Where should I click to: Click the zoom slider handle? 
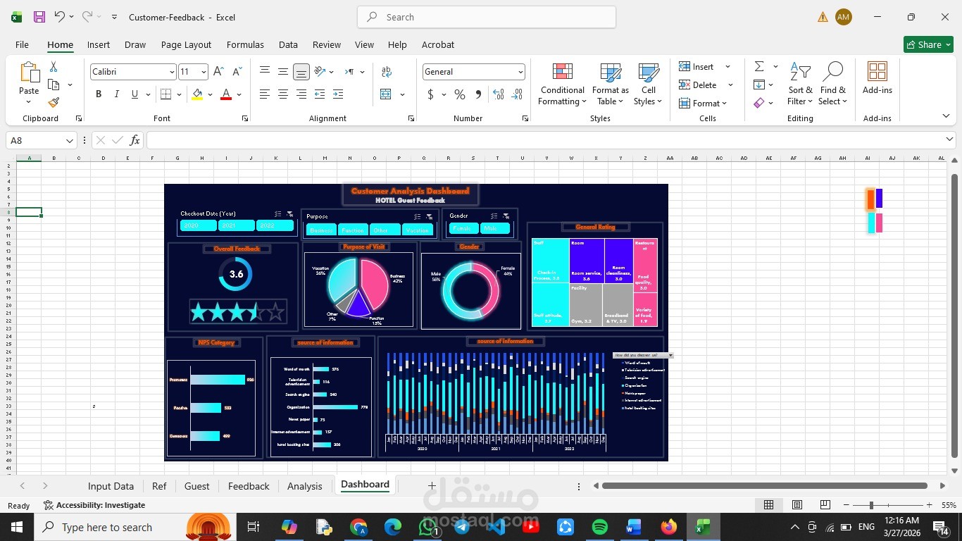[x=871, y=505]
